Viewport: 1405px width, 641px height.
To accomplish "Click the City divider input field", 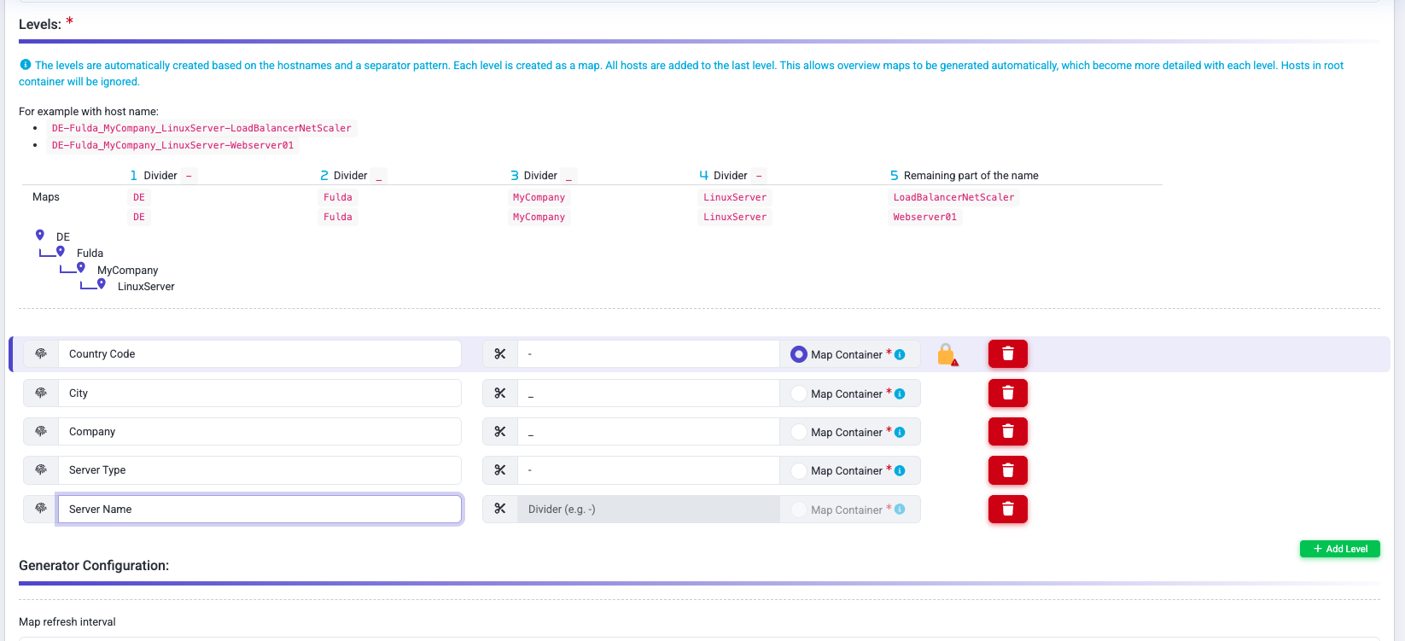I will tap(648, 393).
